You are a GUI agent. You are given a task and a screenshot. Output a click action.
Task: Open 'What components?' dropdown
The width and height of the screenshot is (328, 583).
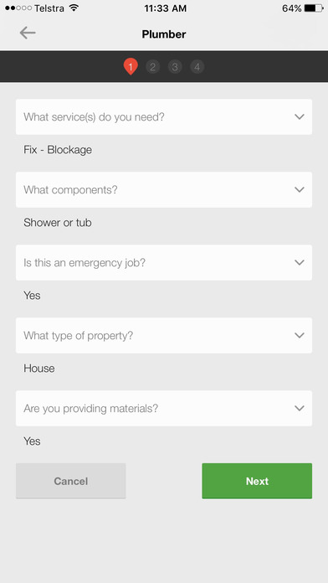164,189
